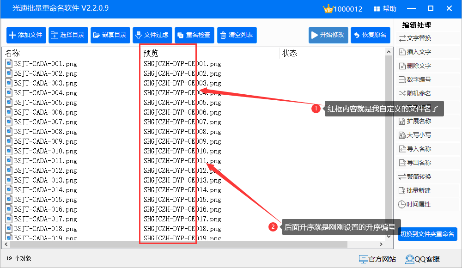This screenshot has height=268, width=462.
Task: Open Extension Name (扩展名称) tool
Action: [x=415, y=121]
